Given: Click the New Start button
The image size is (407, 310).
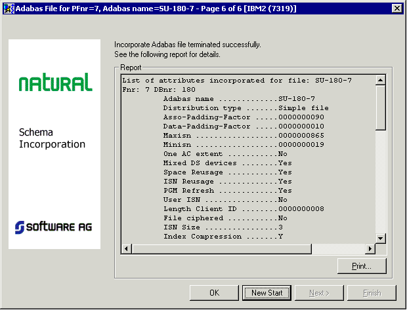Looking at the screenshot, I should (267, 292).
